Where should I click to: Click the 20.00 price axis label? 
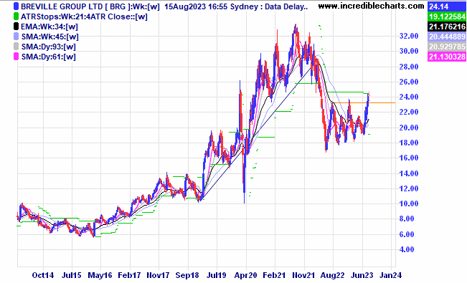tap(409, 128)
